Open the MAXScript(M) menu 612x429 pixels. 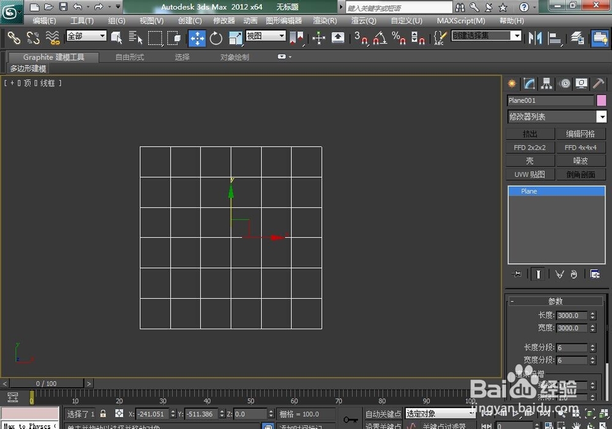pyautogui.click(x=461, y=21)
